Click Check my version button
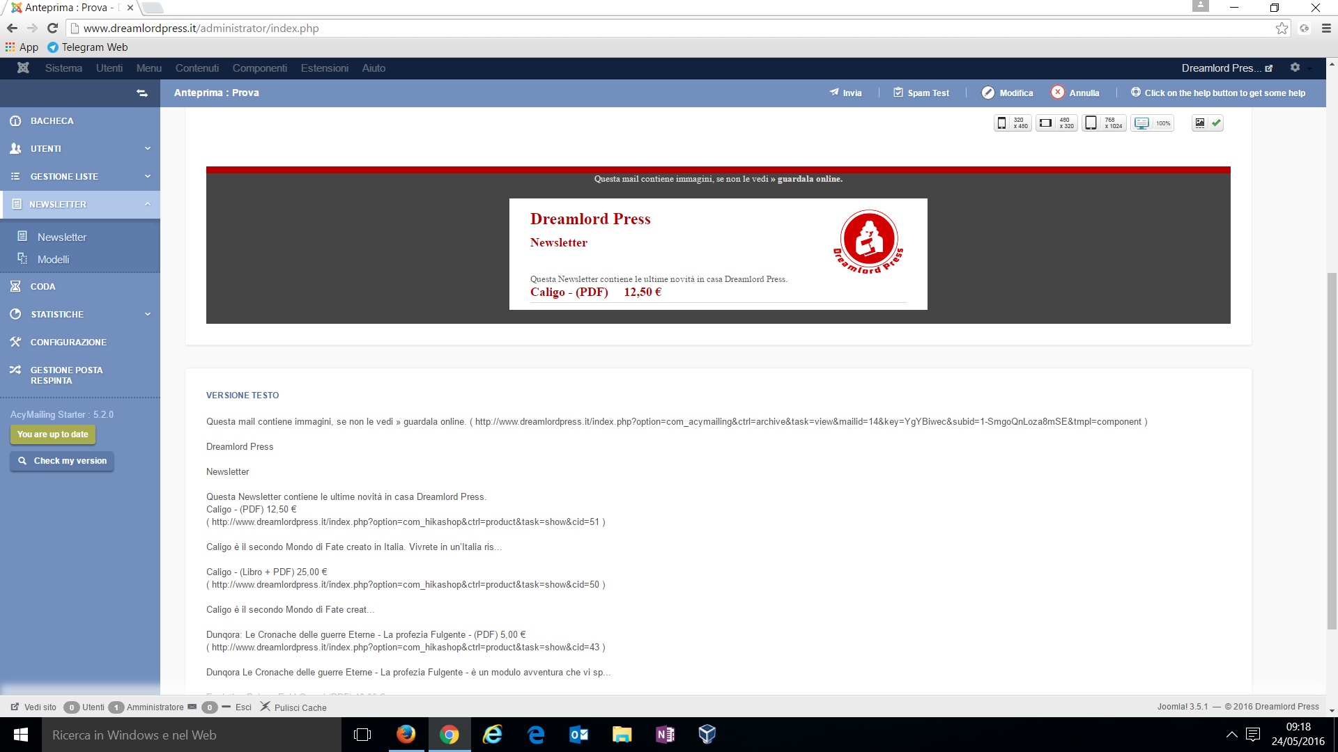 click(62, 461)
